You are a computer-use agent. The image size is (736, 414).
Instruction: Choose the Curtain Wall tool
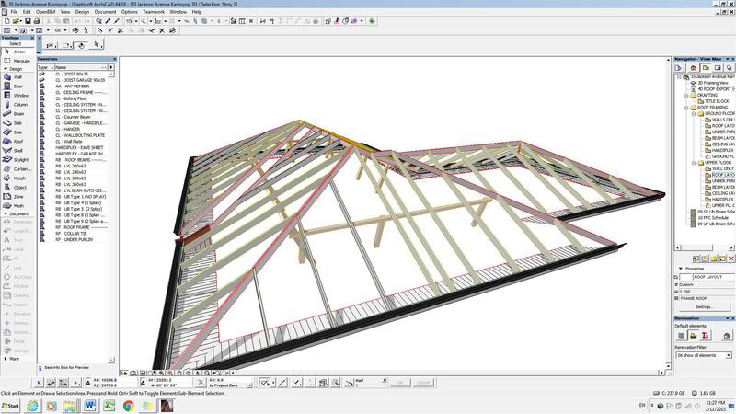point(17,169)
